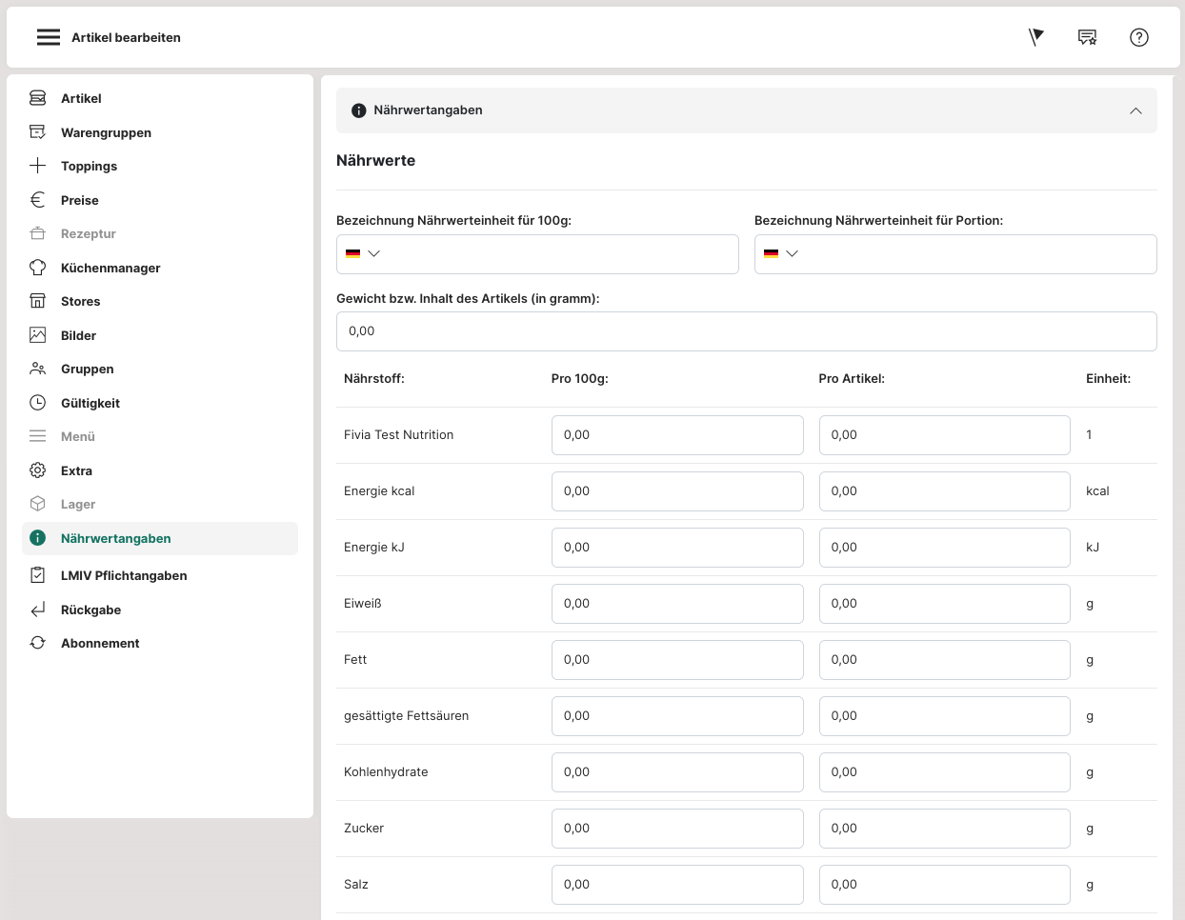
Task: Open the Bilder sidebar entry
Action: click(x=78, y=335)
